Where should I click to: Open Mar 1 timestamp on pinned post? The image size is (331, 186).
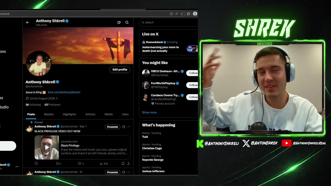coord(83,127)
